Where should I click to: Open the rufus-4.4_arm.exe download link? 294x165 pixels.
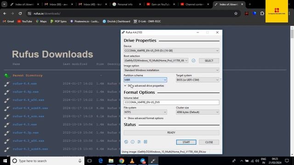[28, 116]
